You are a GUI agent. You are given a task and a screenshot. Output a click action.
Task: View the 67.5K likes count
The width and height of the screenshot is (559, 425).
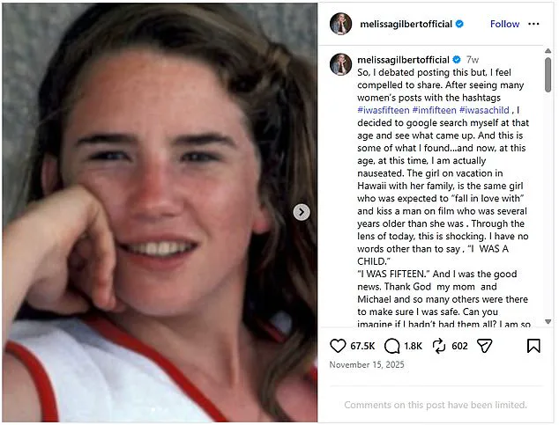[362, 347]
